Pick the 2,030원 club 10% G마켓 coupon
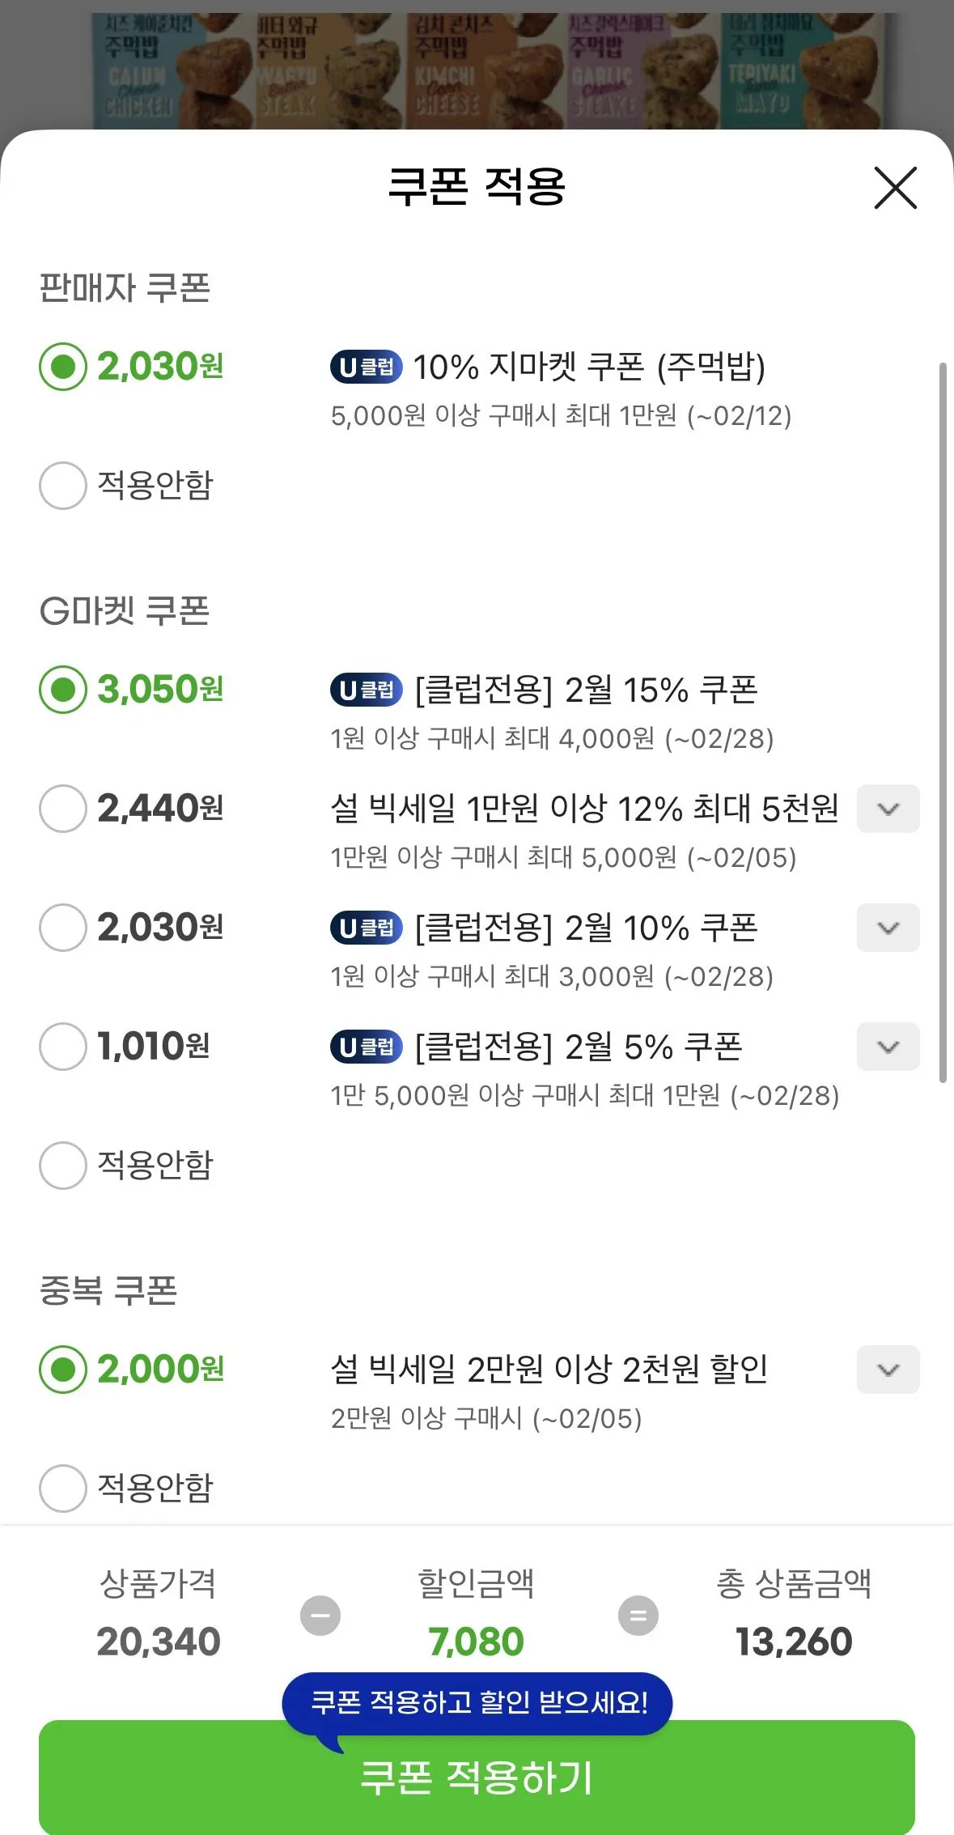 pyautogui.click(x=63, y=928)
